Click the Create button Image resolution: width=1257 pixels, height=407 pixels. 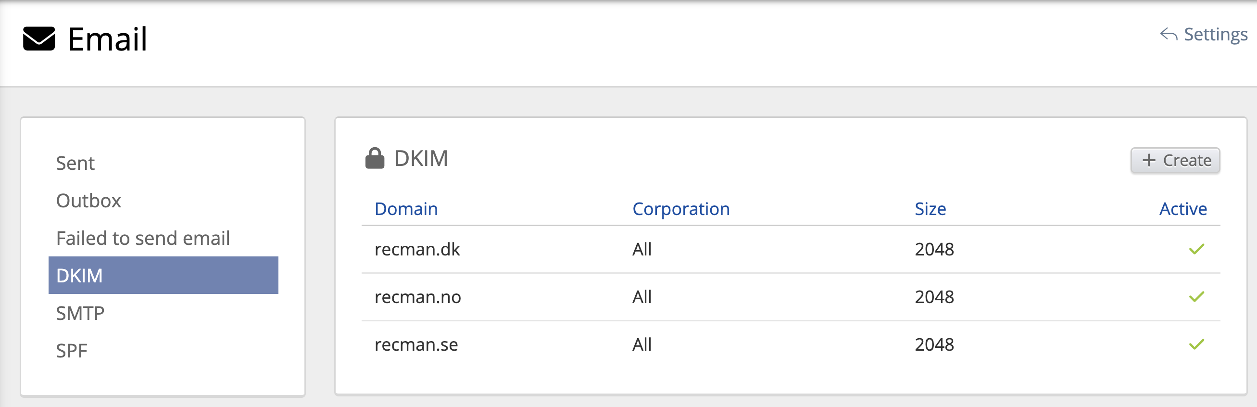1175,160
